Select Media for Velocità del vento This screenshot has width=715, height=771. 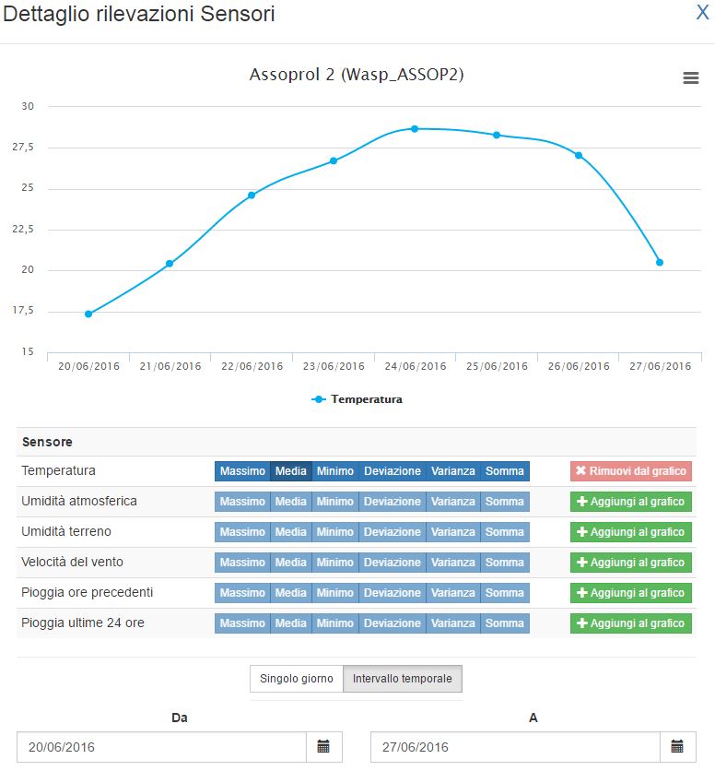coord(291,563)
